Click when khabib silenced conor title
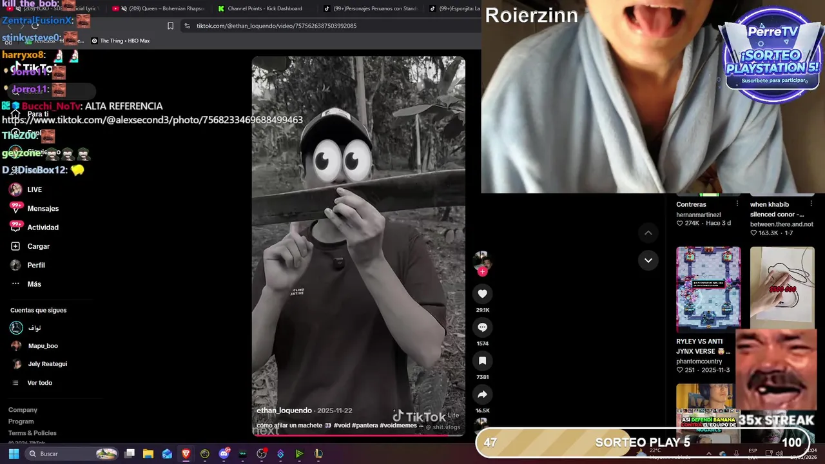The width and height of the screenshot is (825, 464). [777, 209]
